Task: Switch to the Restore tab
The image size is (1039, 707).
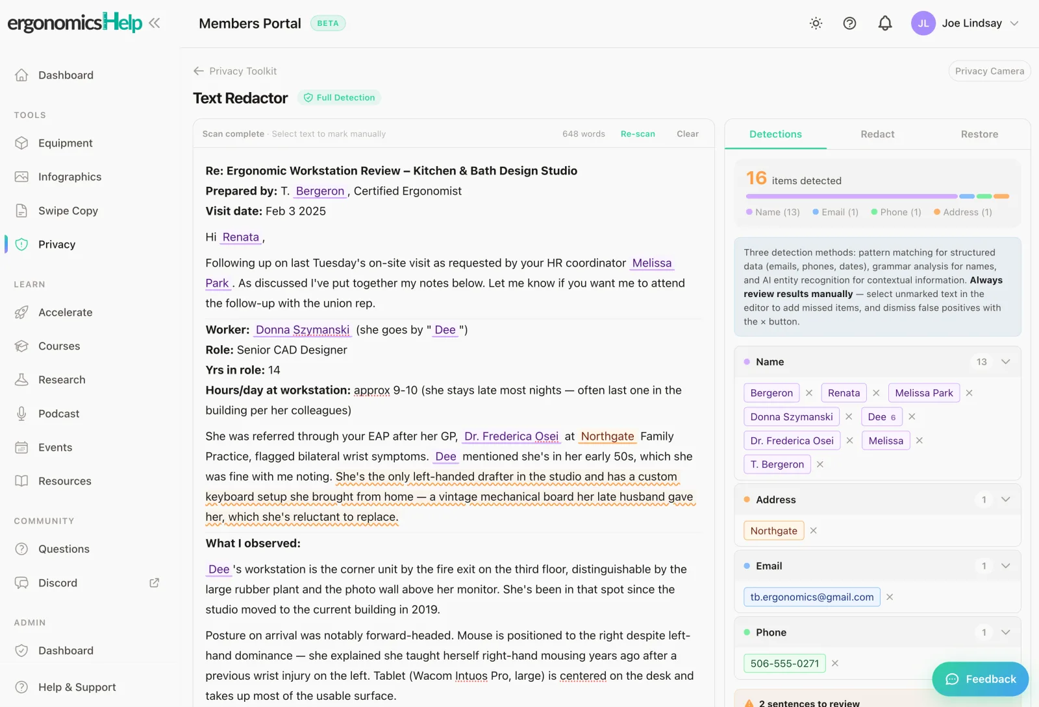Action: 979,134
